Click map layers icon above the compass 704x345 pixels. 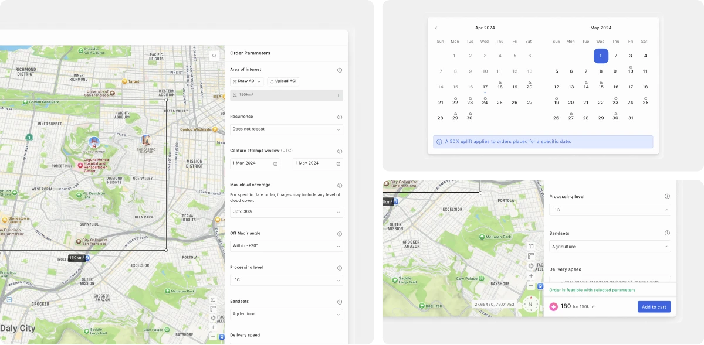tap(531, 247)
